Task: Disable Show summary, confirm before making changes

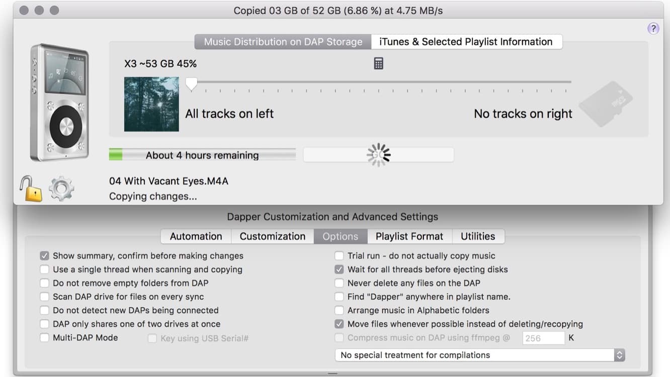Action: click(45, 256)
